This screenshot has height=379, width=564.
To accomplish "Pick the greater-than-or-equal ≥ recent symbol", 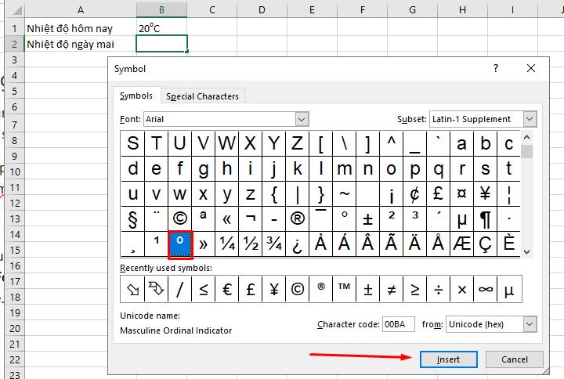I will (x=414, y=289).
